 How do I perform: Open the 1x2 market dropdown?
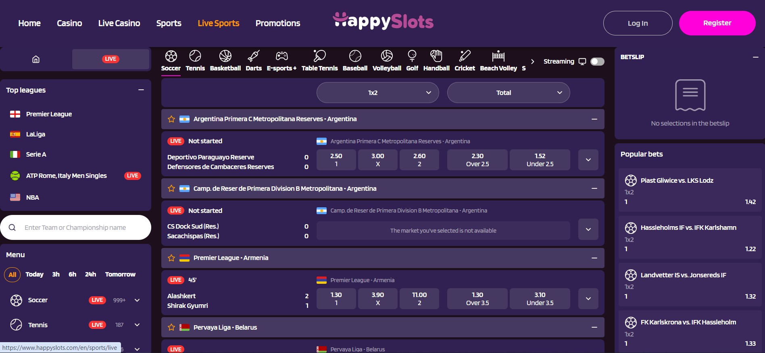click(377, 93)
